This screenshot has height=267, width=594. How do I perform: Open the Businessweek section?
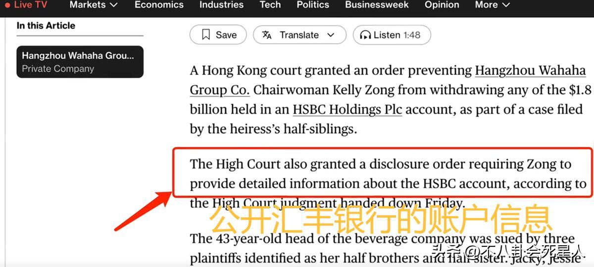(377, 5)
